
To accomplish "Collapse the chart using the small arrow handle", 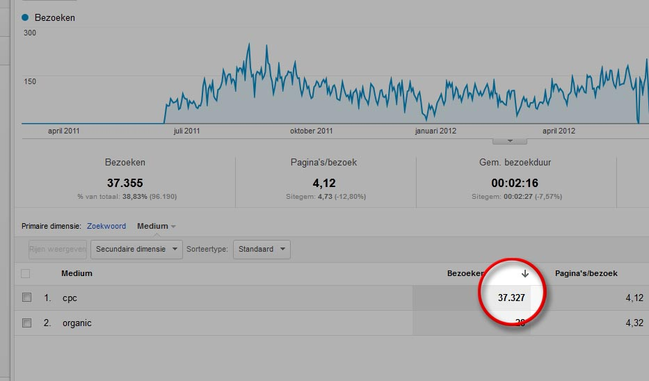I will coord(509,140).
